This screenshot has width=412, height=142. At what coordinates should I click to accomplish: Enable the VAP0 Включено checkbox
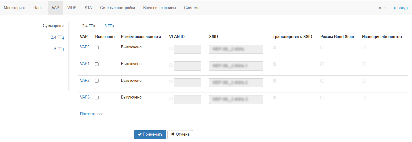point(97,47)
